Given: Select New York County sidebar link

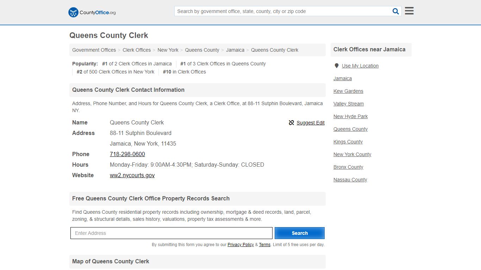Looking at the screenshot, I should (352, 154).
